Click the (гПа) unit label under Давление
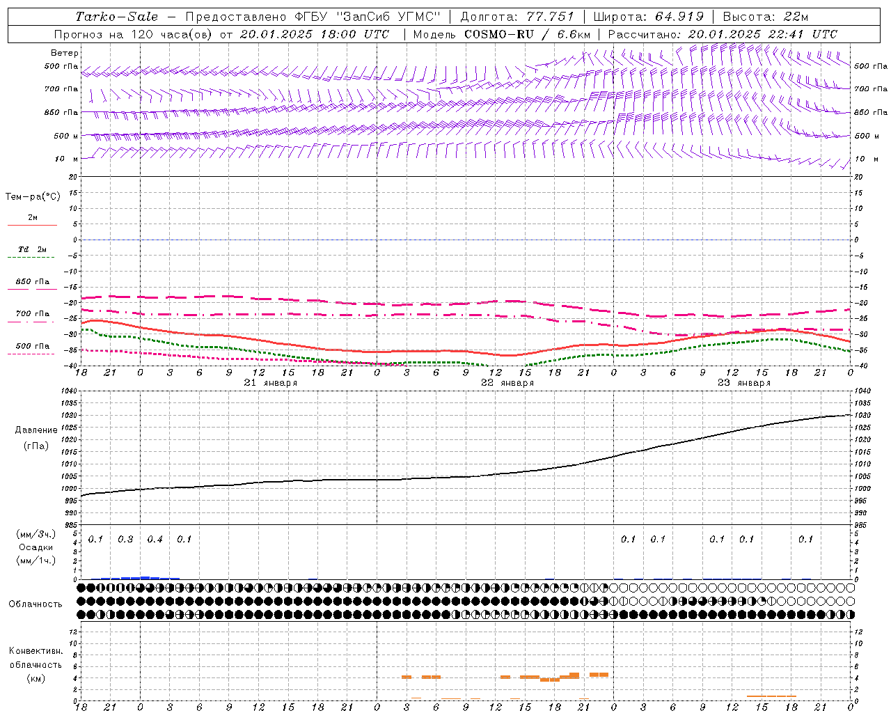891x713 pixels. [x=36, y=446]
